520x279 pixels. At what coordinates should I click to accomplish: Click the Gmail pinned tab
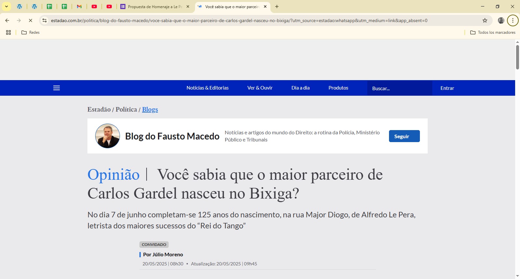click(x=79, y=6)
